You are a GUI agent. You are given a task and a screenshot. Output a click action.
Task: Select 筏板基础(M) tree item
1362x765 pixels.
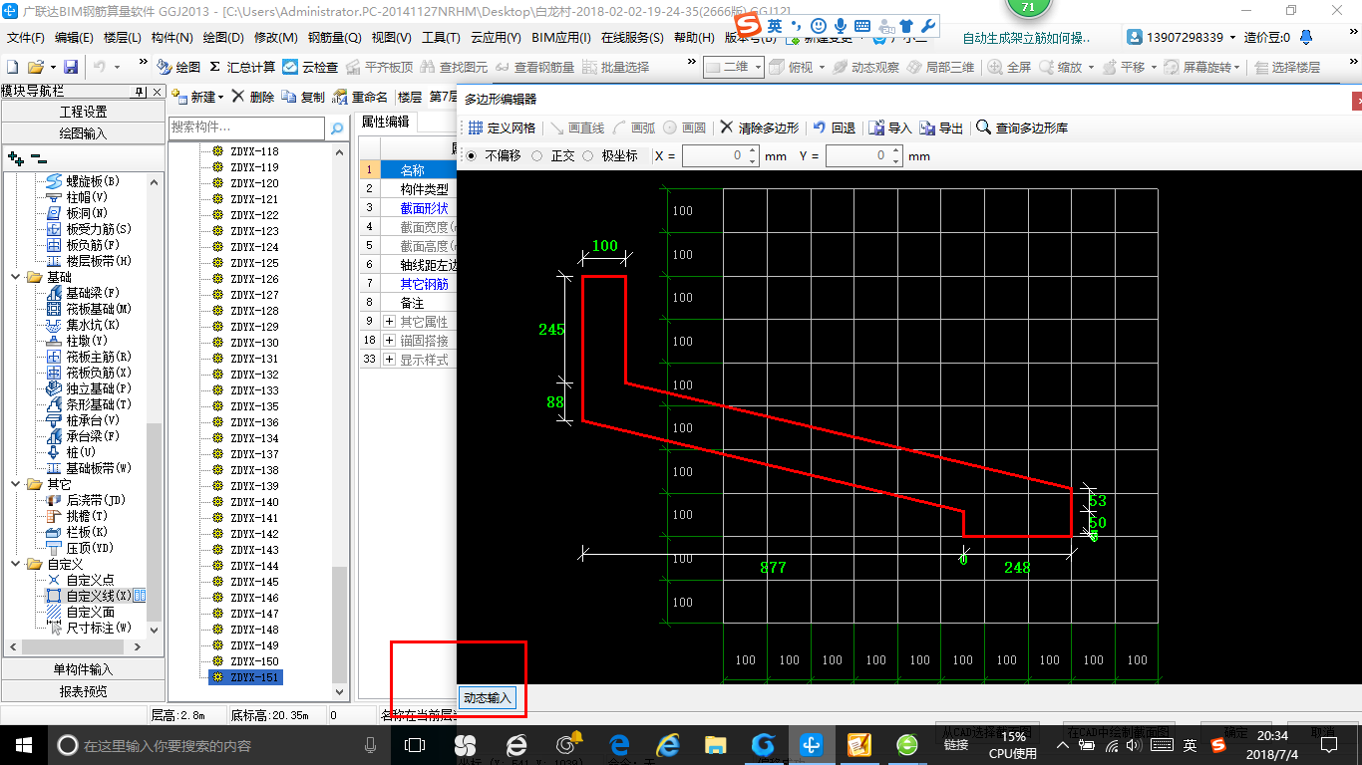click(98, 309)
